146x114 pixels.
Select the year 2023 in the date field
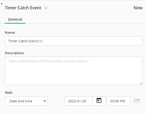(72, 101)
